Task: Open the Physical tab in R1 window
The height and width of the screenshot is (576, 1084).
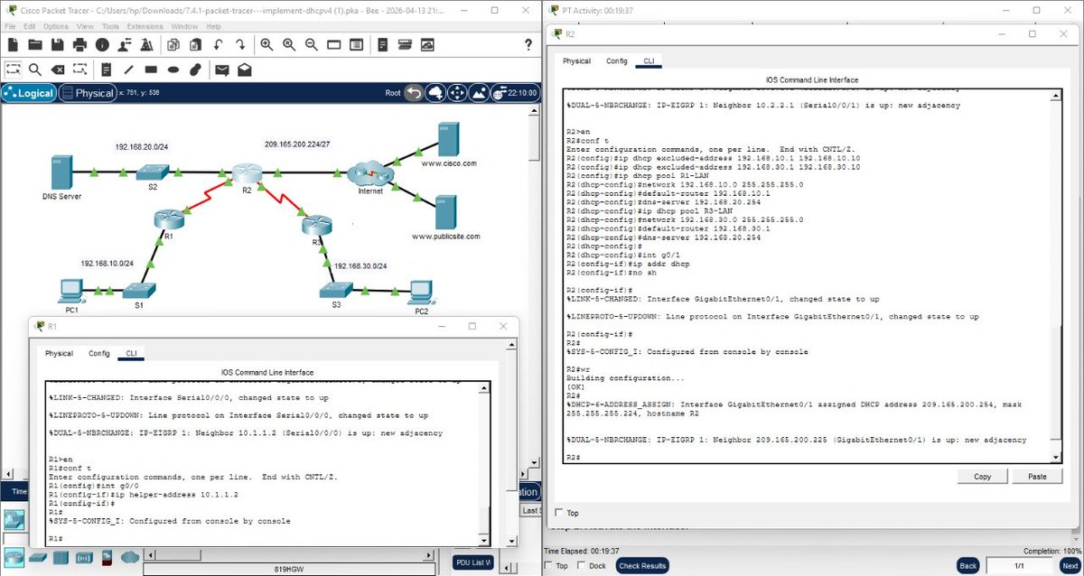Action: (59, 353)
